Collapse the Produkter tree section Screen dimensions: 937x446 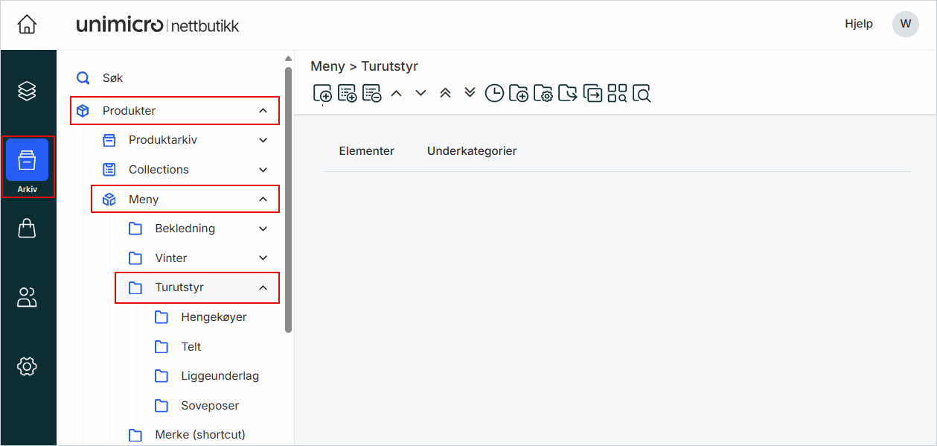[x=262, y=109]
